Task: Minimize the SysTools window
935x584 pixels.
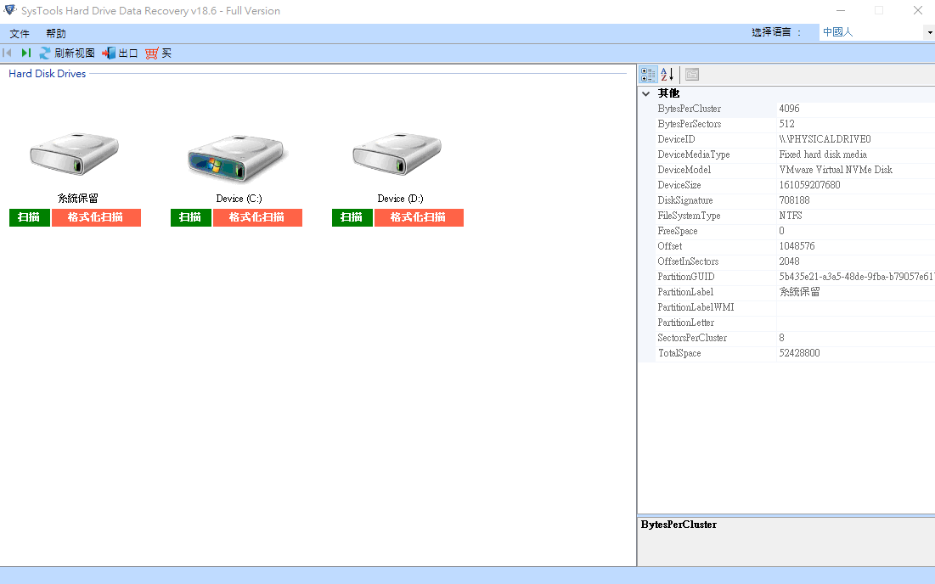Action: pos(841,11)
